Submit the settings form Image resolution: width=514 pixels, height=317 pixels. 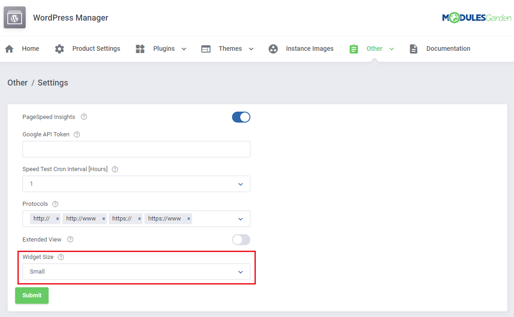(x=32, y=296)
